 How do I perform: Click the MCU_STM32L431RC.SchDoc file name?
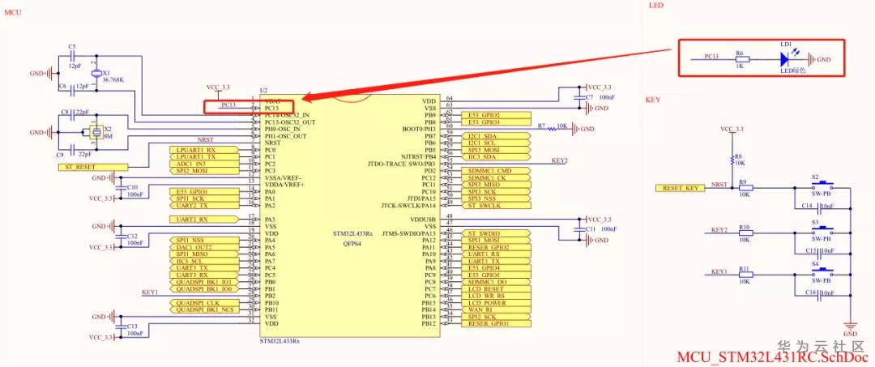click(x=773, y=358)
